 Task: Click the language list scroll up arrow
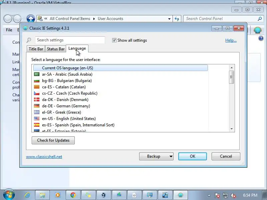coord(231,68)
